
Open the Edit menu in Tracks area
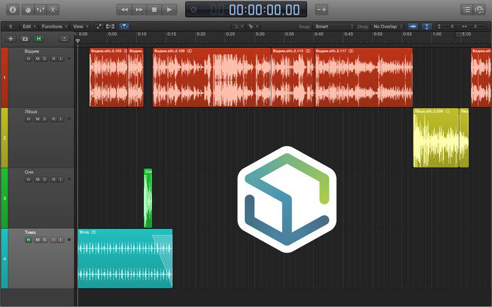[29, 26]
